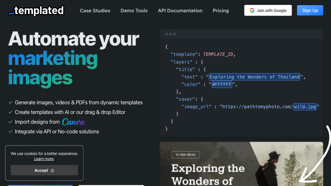The width and height of the screenshot is (331, 186).
Task: Click the three dots on code window
Action: tap(170, 34)
